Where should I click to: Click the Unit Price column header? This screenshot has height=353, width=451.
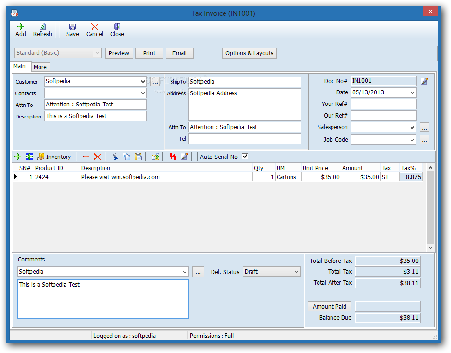coord(321,168)
